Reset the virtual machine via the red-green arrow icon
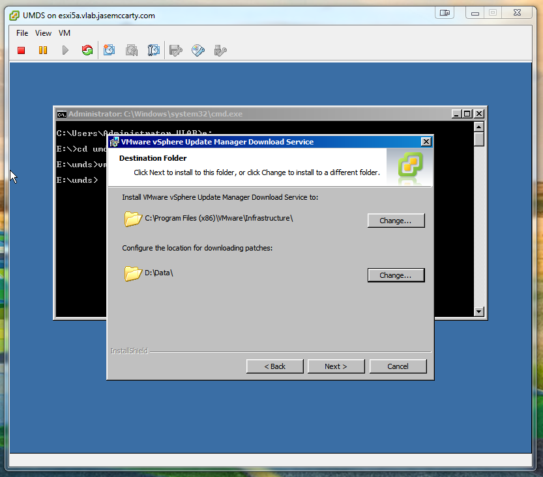The width and height of the screenshot is (543, 477). tap(87, 51)
